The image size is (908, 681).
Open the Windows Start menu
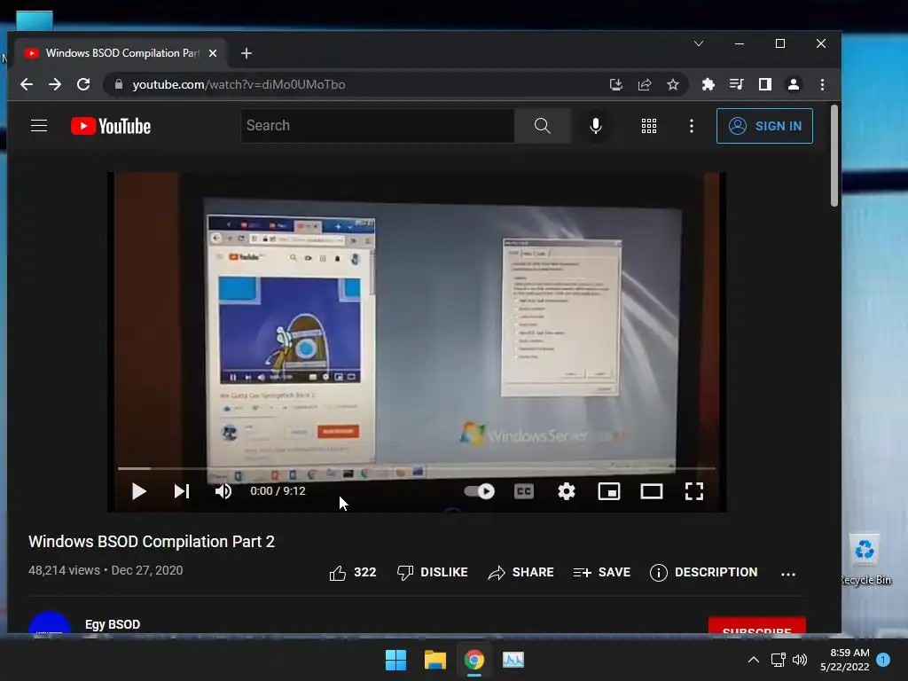(396, 660)
